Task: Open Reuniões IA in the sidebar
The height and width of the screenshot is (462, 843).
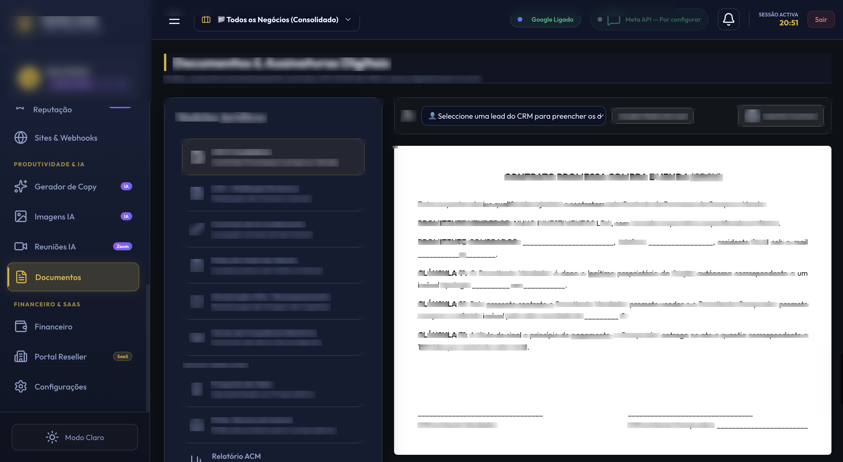Action: 73,246
